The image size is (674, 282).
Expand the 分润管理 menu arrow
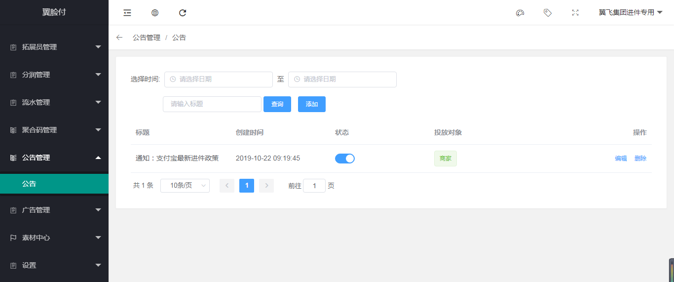coord(98,75)
